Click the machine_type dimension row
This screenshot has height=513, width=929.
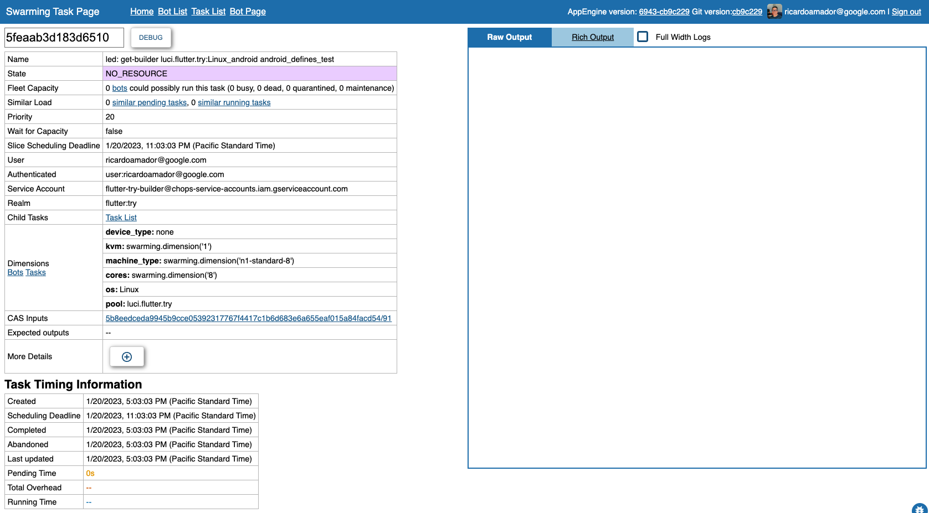(x=250, y=261)
